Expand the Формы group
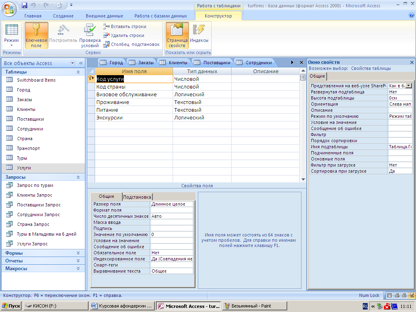The width and height of the screenshot is (416, 312). 78,253
